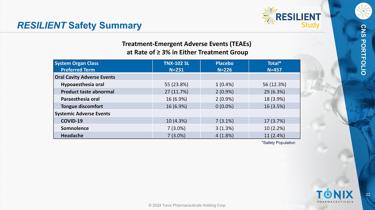Click the '1 (0.4%)' placebo cell
Image resolution: width=375 pixels, height=210 pixels.
[x=225, y=84]
